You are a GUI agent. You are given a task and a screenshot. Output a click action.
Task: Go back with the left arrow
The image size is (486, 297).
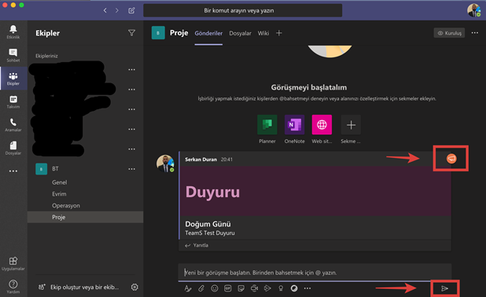click(105, 10)
